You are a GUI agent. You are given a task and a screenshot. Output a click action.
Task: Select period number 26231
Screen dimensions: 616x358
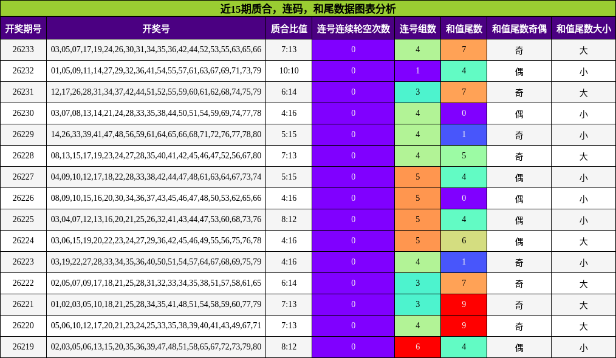[23, 92]
